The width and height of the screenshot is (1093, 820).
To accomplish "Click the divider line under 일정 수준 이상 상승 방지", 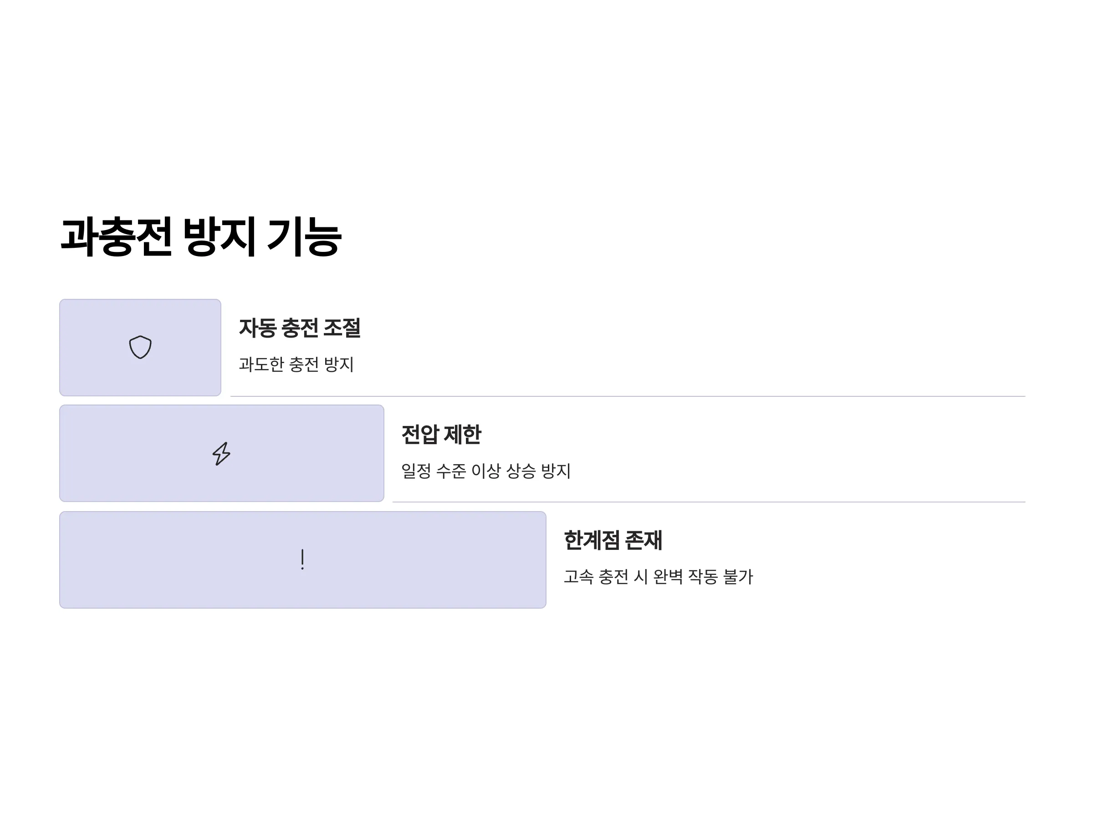I will [709, 502].
